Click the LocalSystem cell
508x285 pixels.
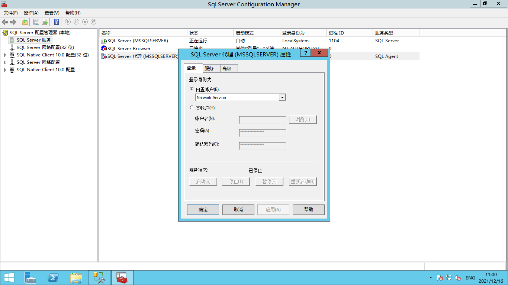tap(295, 41)
